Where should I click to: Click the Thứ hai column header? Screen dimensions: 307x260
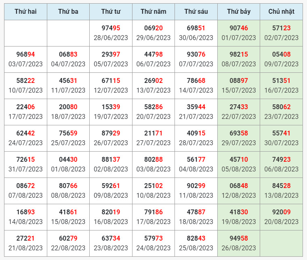click(25, 12)
